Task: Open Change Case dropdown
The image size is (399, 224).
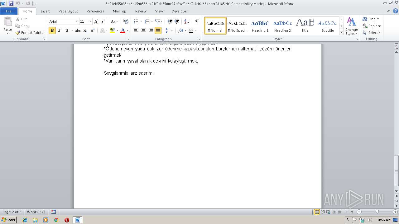Action: click(x=114, y=21)
